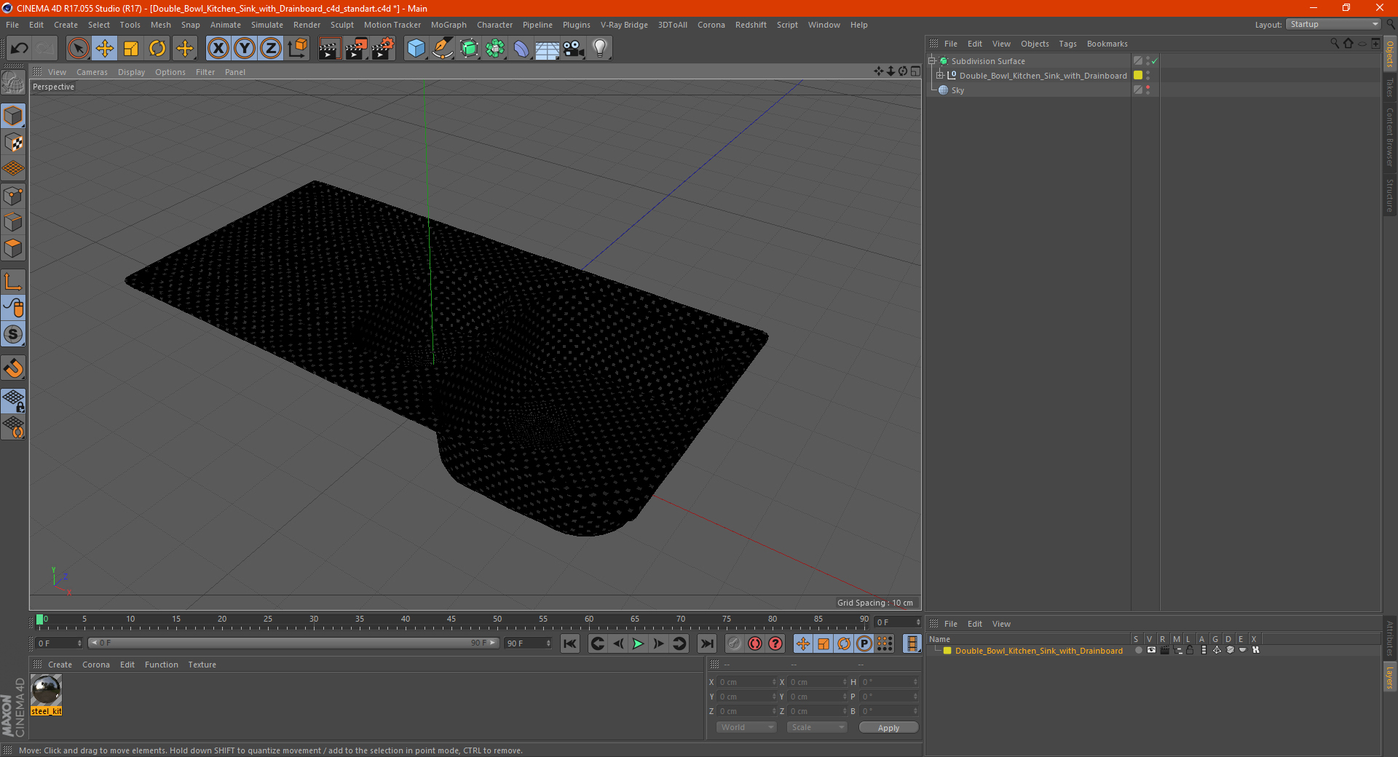The height and width of the screenshot is (757, 1398).
Task: Select the Sky object
Action: tap(957, 90)
